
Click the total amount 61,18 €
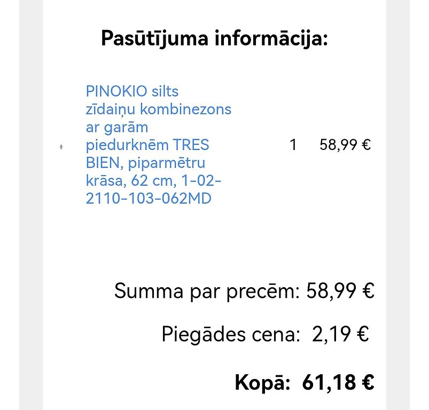coord(338,382)
